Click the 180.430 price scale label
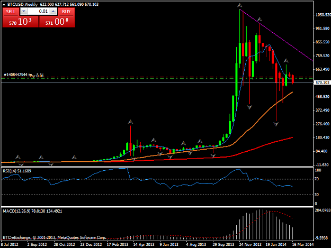Viewport: 331px width, 248px height. click(323, 137)
